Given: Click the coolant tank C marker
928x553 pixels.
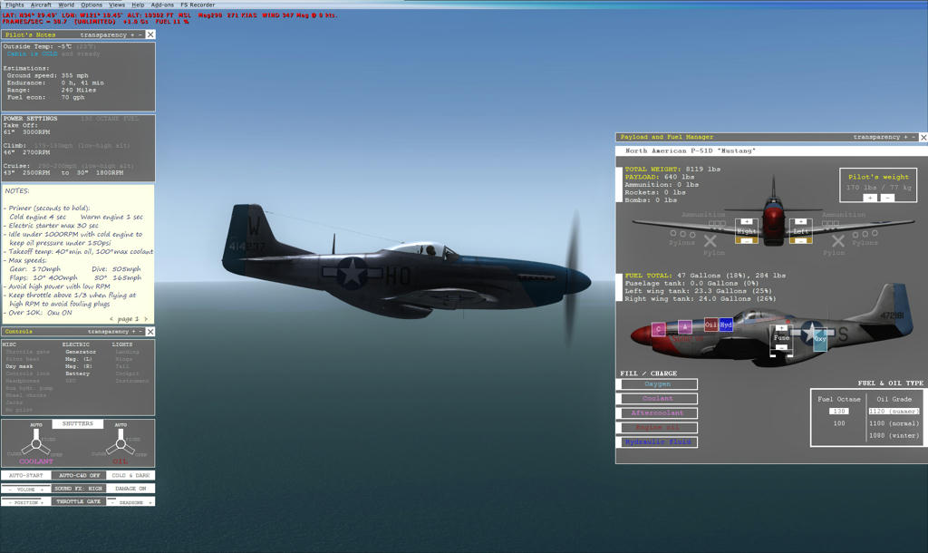Looking at the screenshot, I should coord(658,329).
